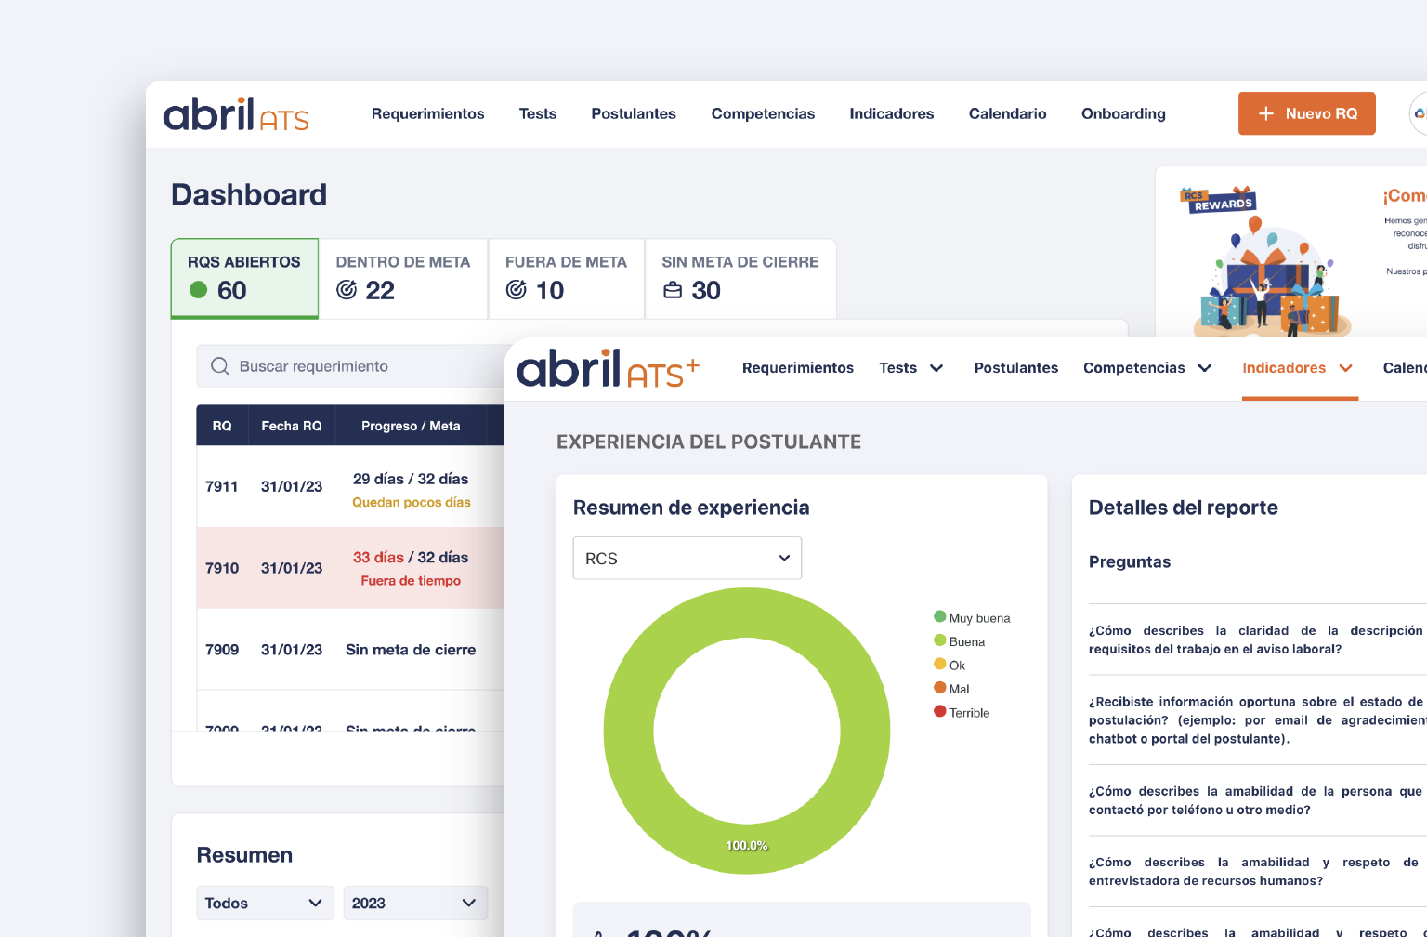Select question about entrevistadora de recursos humanos

tap(1258, 872)
